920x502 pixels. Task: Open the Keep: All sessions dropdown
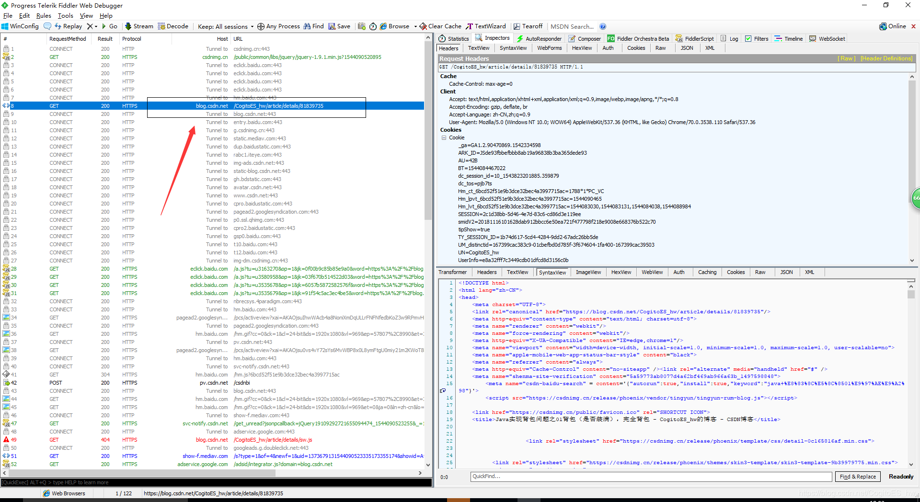point(226,26)
